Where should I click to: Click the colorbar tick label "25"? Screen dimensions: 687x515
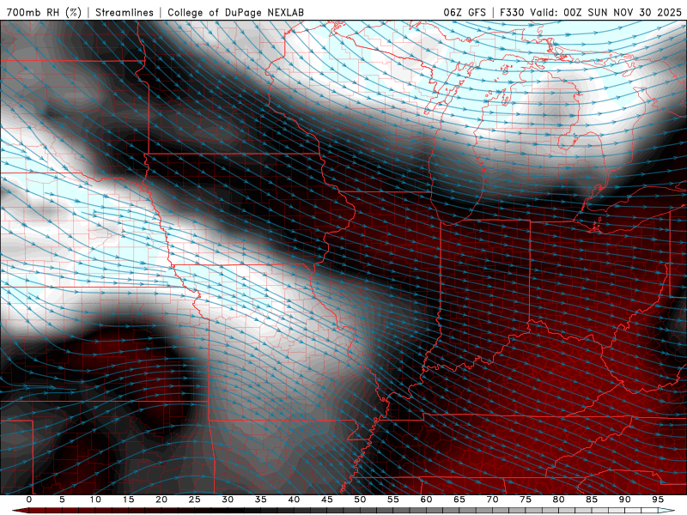click(195, 500)
